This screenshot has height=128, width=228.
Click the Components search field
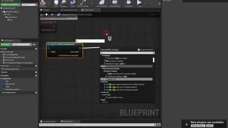[30, 5]
